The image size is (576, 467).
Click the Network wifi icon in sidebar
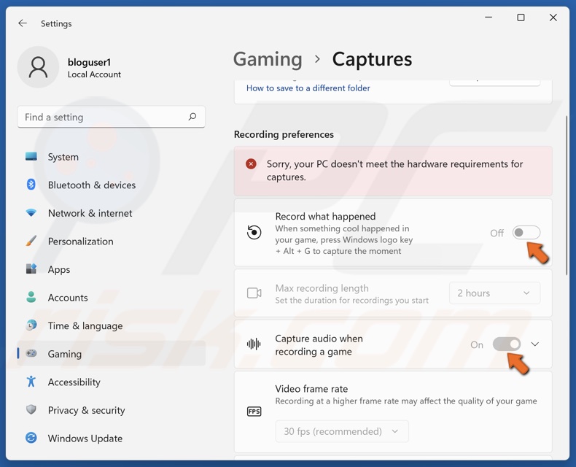31,213
